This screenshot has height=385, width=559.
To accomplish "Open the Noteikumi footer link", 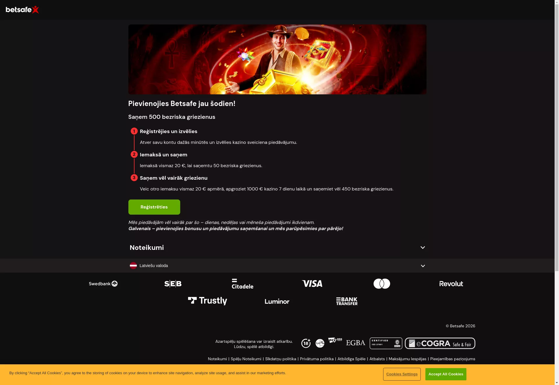I will [x=217, y=359].
